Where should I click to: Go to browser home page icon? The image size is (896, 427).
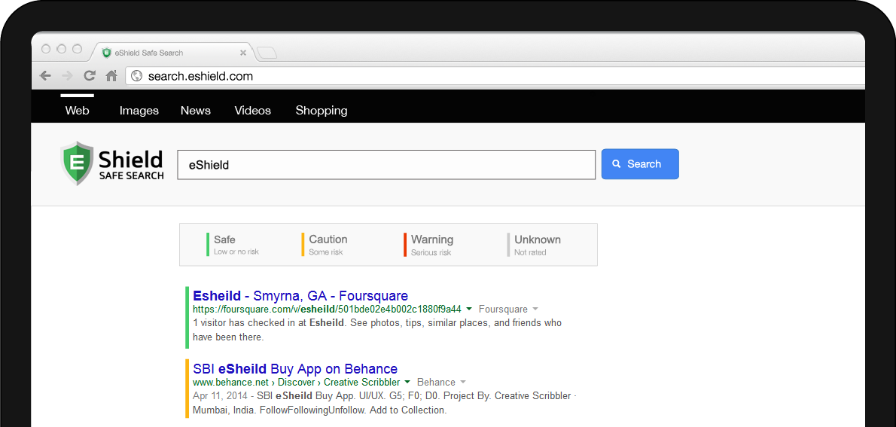pyautogui.click(x=111, y=76)
